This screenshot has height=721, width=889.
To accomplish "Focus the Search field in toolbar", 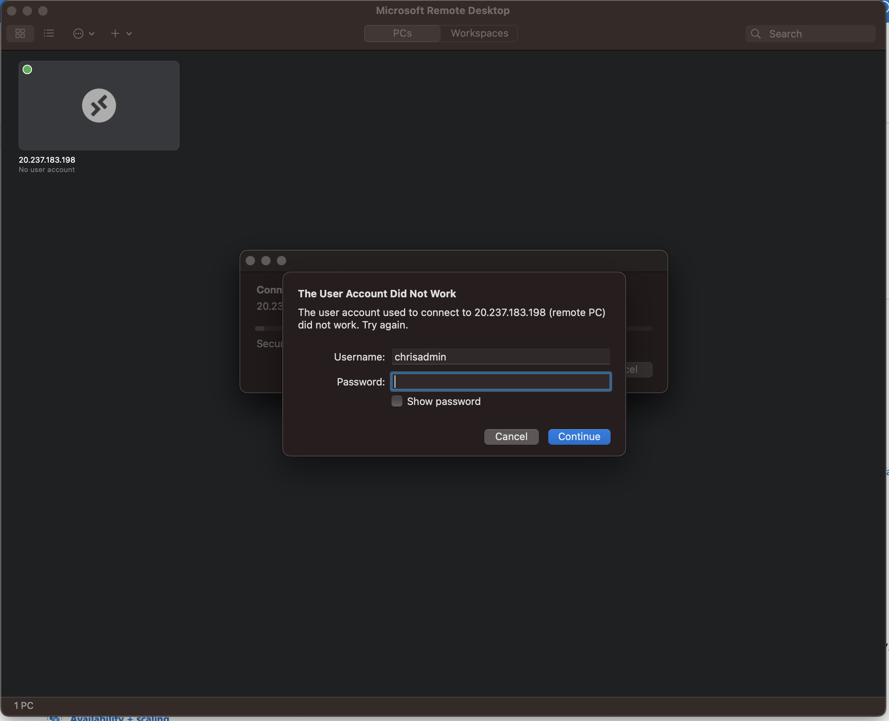I will point(810,34).
